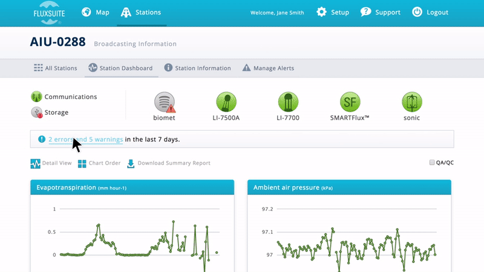Click the Communications status icon
Viewport: 484px width, 272px height.
point(36,97)
